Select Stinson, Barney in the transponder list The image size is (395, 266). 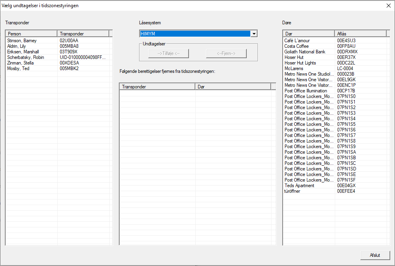pos(22,41)
